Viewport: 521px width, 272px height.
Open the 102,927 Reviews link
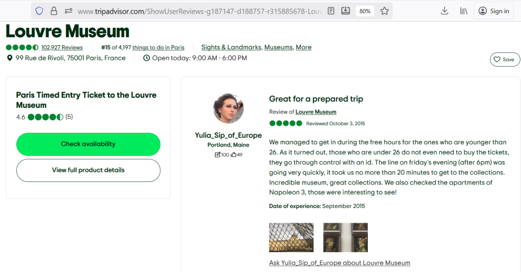point(62,47)
